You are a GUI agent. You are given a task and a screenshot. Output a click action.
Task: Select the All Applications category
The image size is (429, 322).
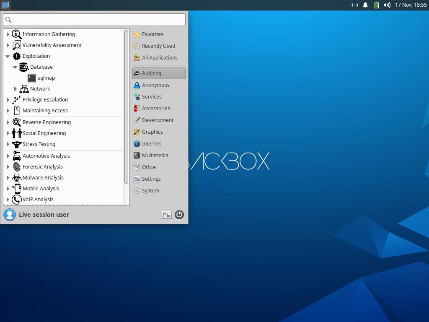159,58
